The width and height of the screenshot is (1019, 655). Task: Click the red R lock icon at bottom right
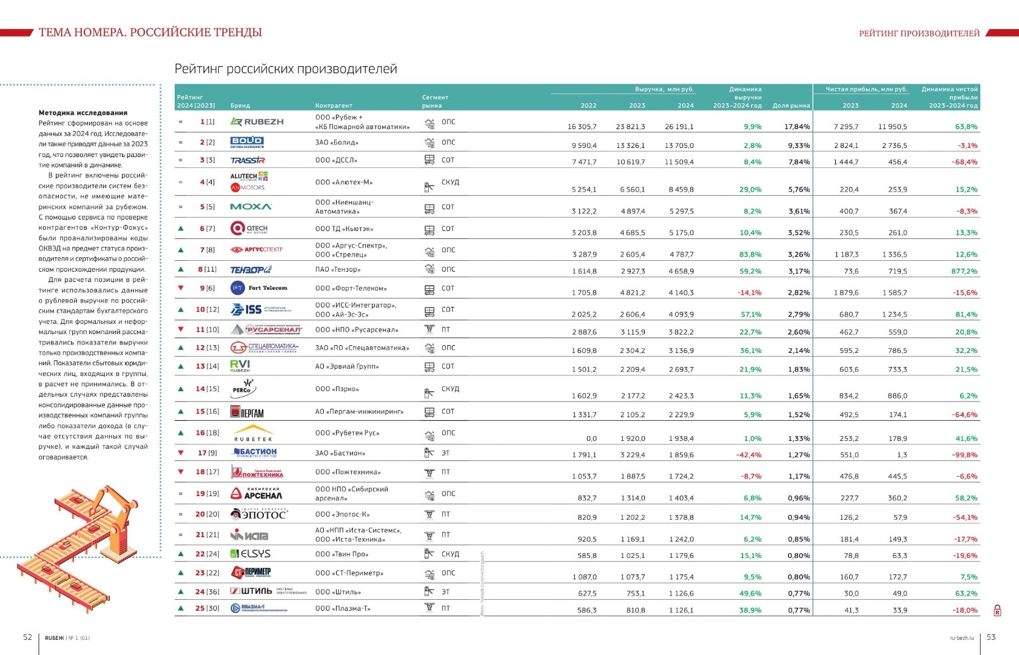point(997,610)
